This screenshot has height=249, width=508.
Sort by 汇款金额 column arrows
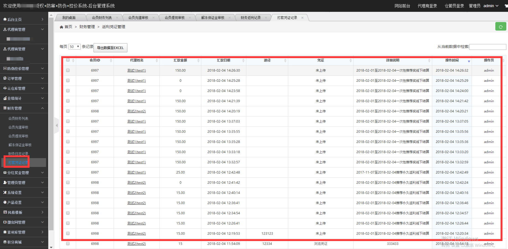pos(198,61)
